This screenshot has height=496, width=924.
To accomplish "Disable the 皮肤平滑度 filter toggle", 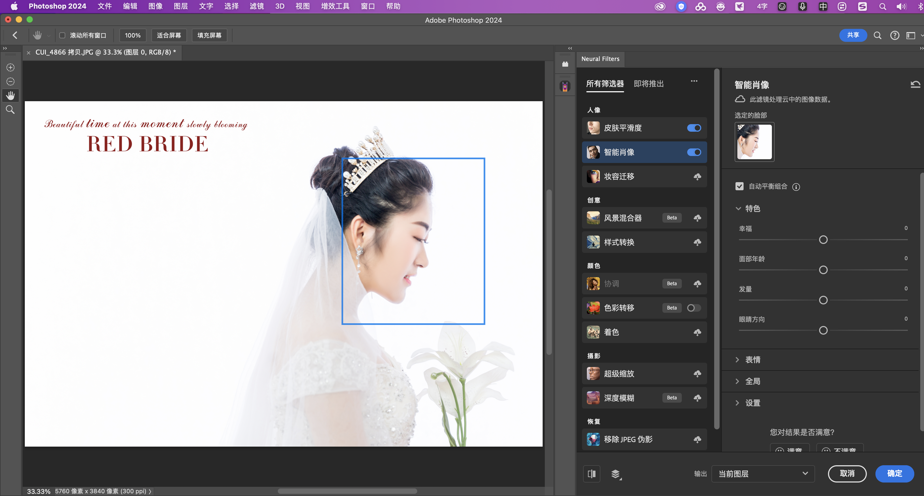I will point(694,128).
